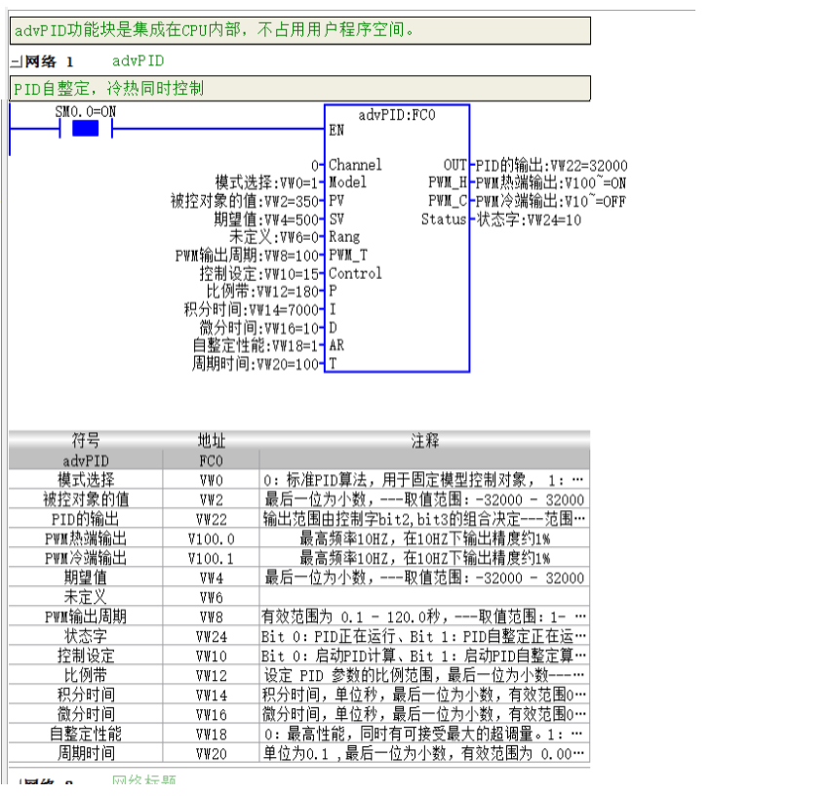This screenshot has height=796, width=830.
Task: Click the VW12 address cell
Action: (x=212, y=676)
